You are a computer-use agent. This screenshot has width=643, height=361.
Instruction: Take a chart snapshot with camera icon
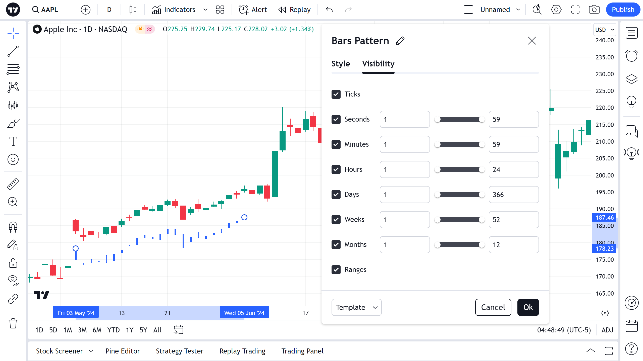pyautogui.click(x=594, y=10)
